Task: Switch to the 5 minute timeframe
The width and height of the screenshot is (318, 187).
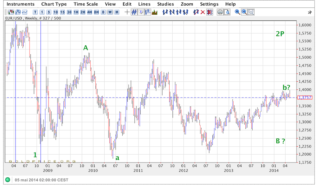Action: coord(49,12)
